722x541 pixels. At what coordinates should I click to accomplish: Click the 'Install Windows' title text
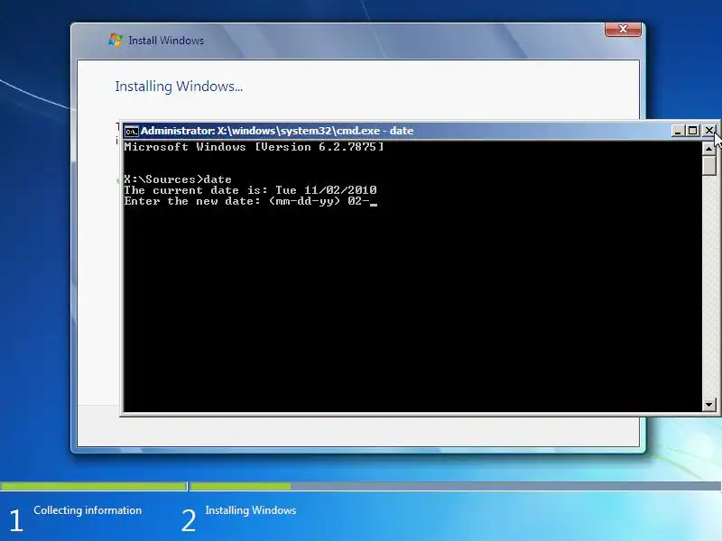click(166, 41)
